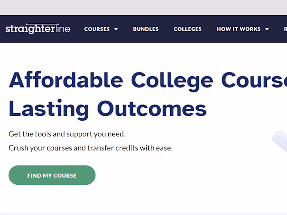Image resolution: width=287 pixels, height=215 pixels.
Task: Click the gray browser bar at top
Action: pos(143,7)
